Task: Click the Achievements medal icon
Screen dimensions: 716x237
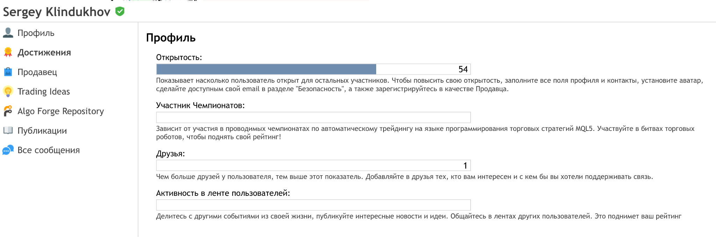Action: click(x=8, y=52)
